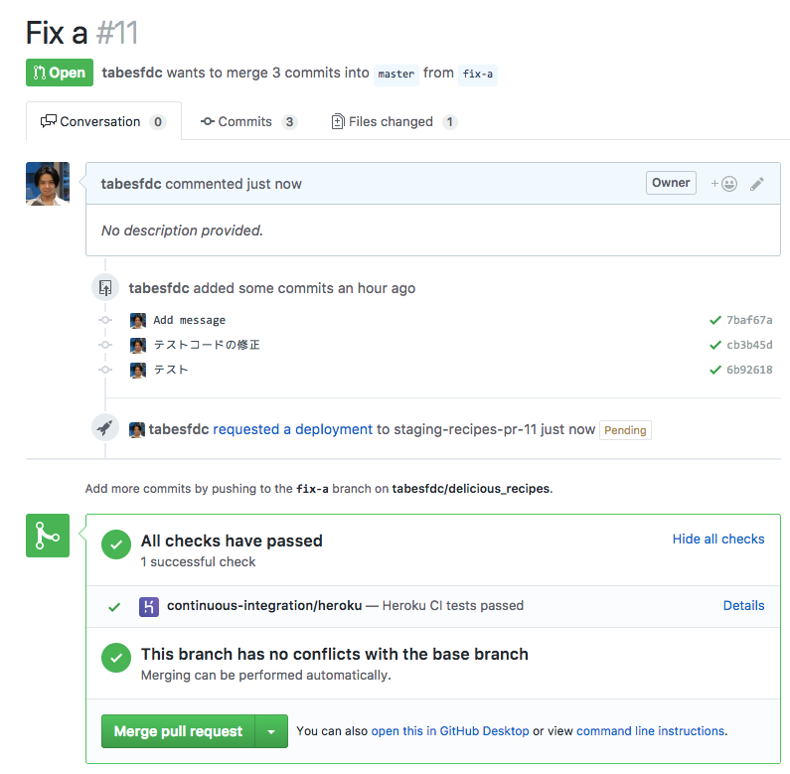Click the green merge branch icon
This screenshot has height=774, width=790.
coord(48,536)
